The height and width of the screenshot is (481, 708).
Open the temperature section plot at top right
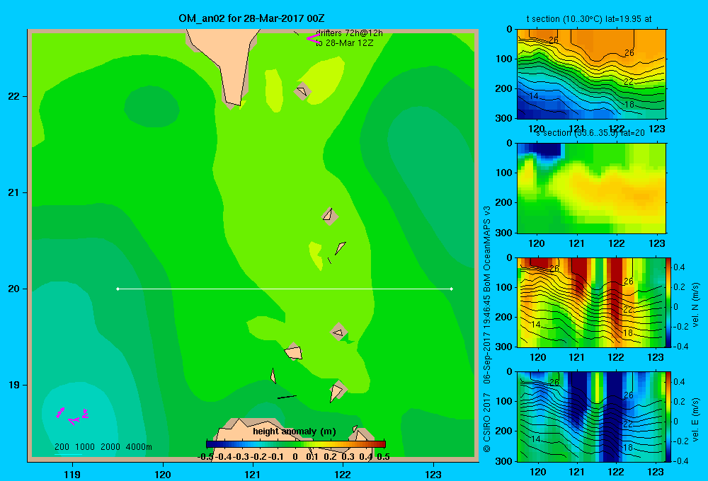point(591,74)
